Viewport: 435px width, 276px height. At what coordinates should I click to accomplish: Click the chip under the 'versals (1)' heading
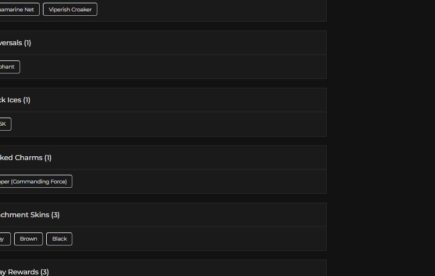9,67
